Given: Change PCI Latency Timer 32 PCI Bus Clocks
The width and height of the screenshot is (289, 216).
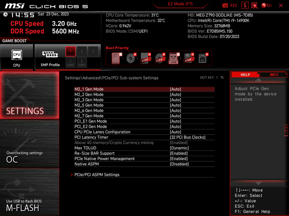Looking at the screenshot, I should point(187,137).
